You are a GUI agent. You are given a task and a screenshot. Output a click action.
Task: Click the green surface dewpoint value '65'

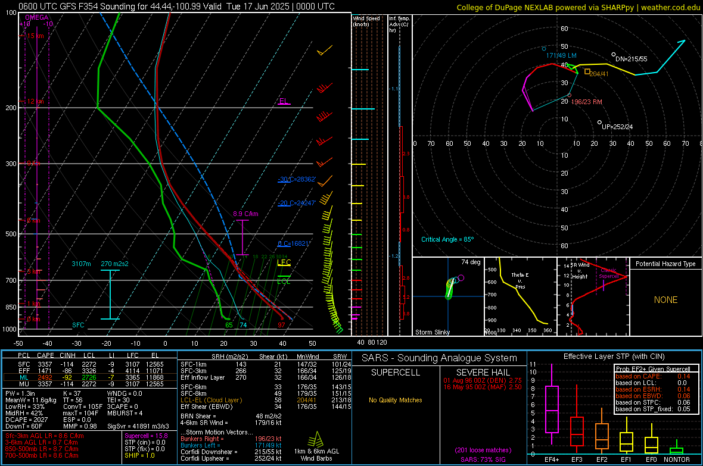tap(229, 326)
